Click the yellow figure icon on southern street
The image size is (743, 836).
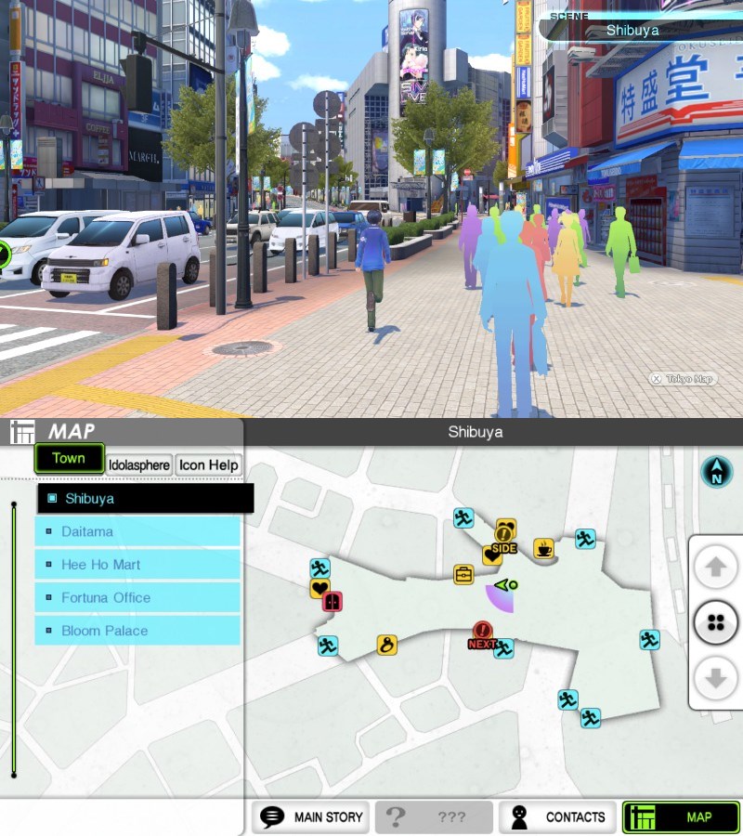tap(387, 646)
